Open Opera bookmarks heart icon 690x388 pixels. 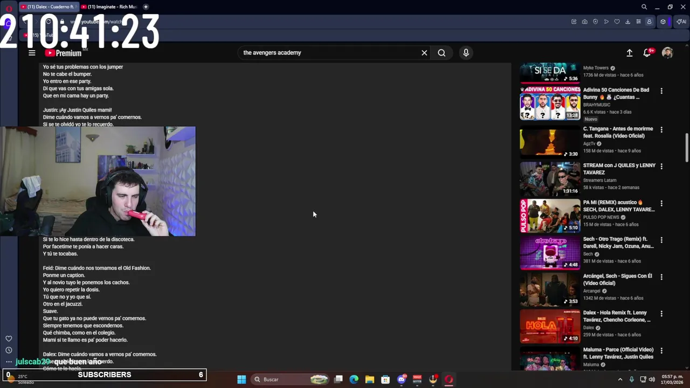617,22
